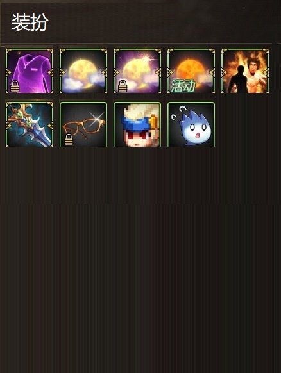281x373 pixels.
Task: Tap the lock badge on brown glasses
Action: click(x=69, y=140)
